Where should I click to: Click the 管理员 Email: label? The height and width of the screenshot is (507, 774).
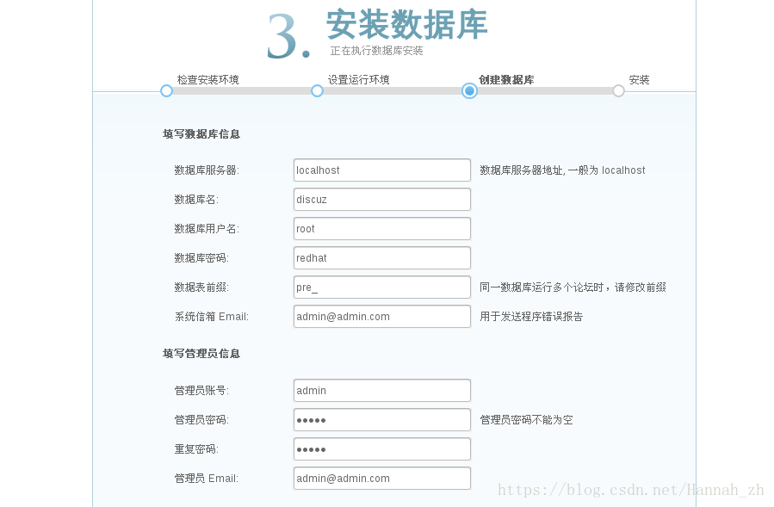click(x=207, y=479)
